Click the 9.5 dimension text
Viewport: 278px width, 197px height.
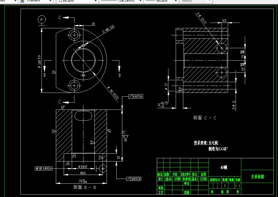(224, 21)
